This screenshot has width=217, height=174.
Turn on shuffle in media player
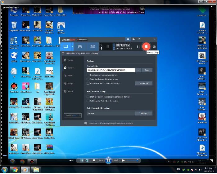[82, 160]
